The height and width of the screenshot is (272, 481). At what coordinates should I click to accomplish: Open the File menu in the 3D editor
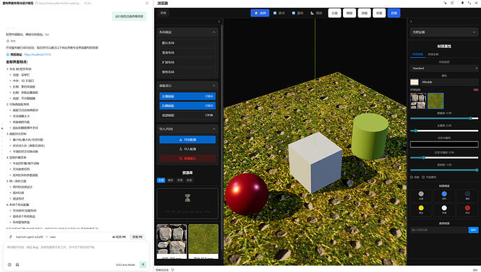[x=163, y=13]
